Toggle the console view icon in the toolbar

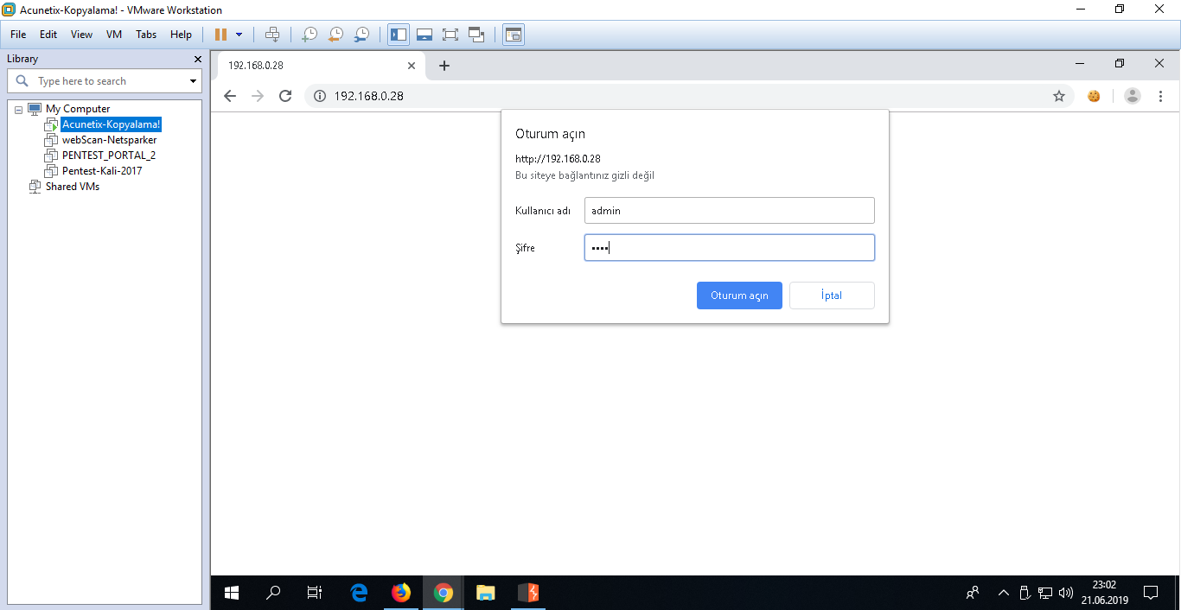coord(514,35)
